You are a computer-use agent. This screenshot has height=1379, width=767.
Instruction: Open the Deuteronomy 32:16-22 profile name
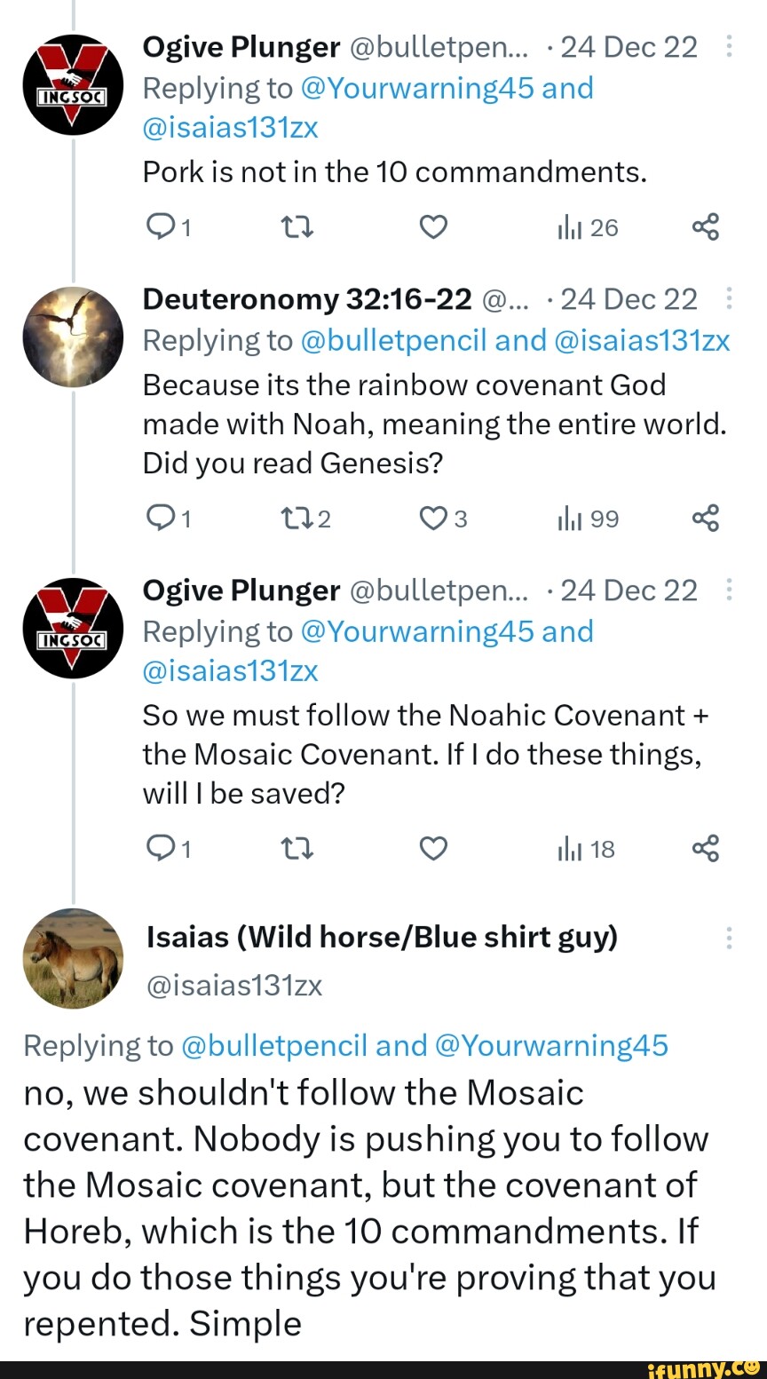tap(305, 299)
